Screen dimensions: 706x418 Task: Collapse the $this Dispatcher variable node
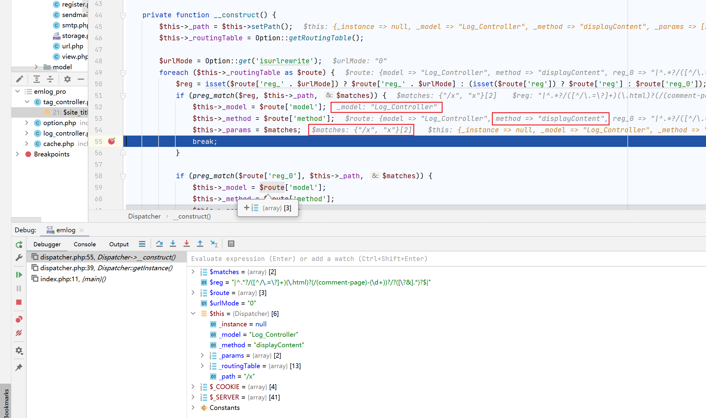193,314
